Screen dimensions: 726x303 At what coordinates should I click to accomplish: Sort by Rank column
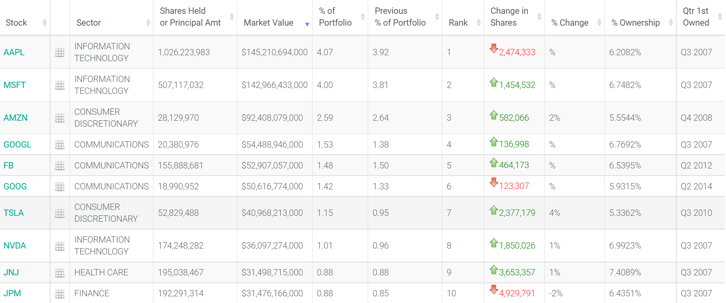click(x=463, y=18)
